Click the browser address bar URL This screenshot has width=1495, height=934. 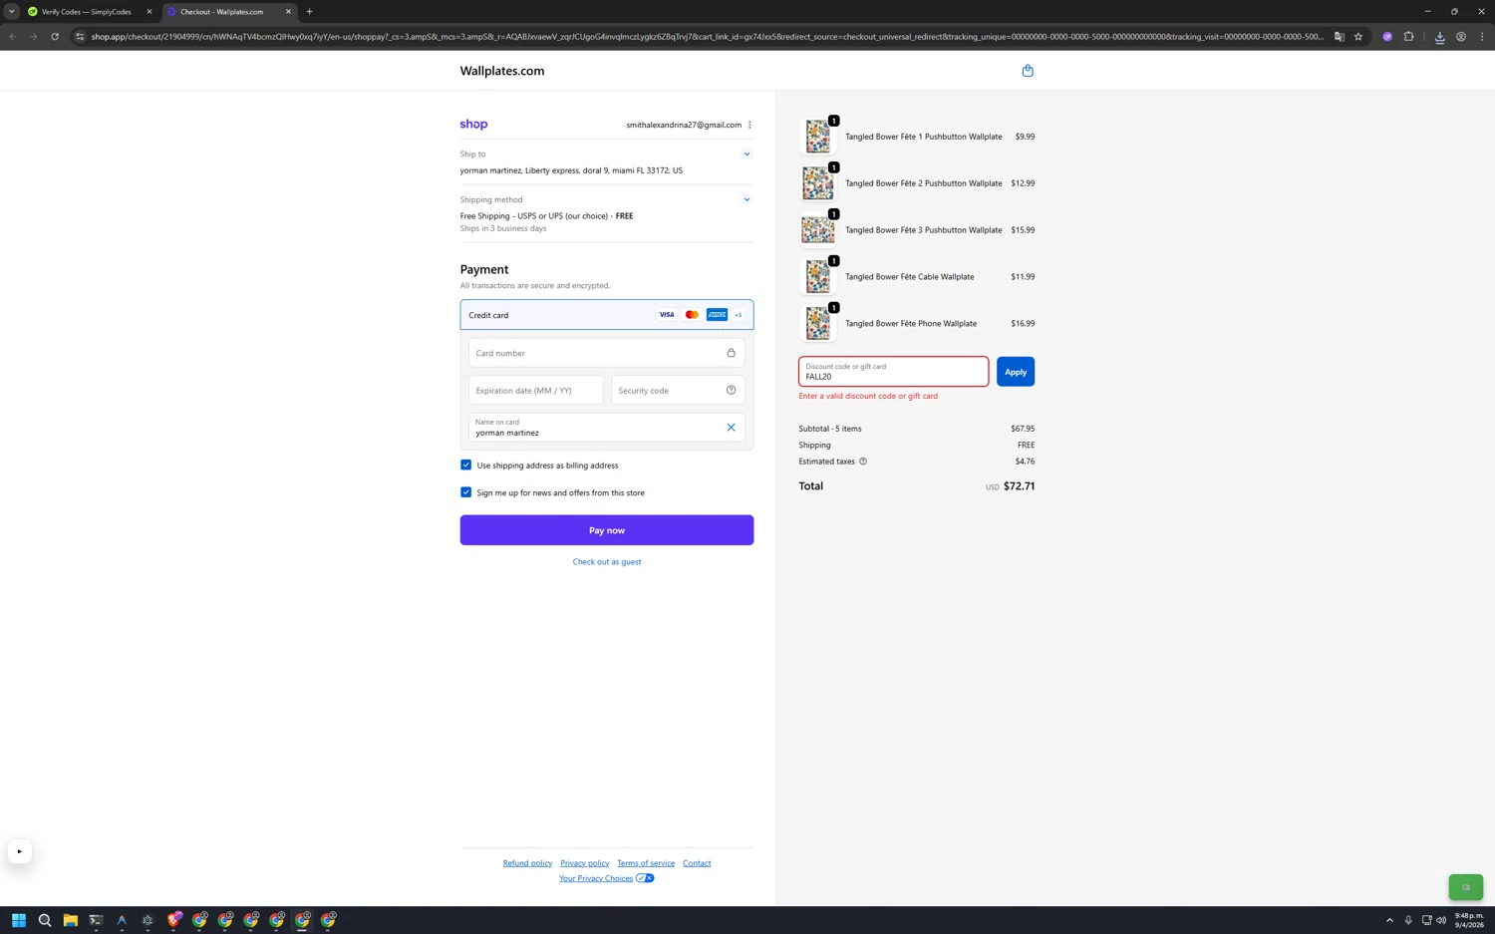click(708, 37)
